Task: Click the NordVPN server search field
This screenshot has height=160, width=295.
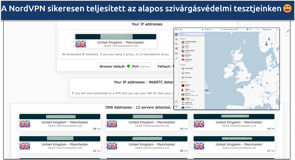Action: pos(191,34)
